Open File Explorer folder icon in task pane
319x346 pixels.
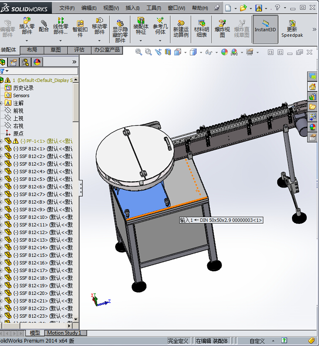[x=312, y=107]
